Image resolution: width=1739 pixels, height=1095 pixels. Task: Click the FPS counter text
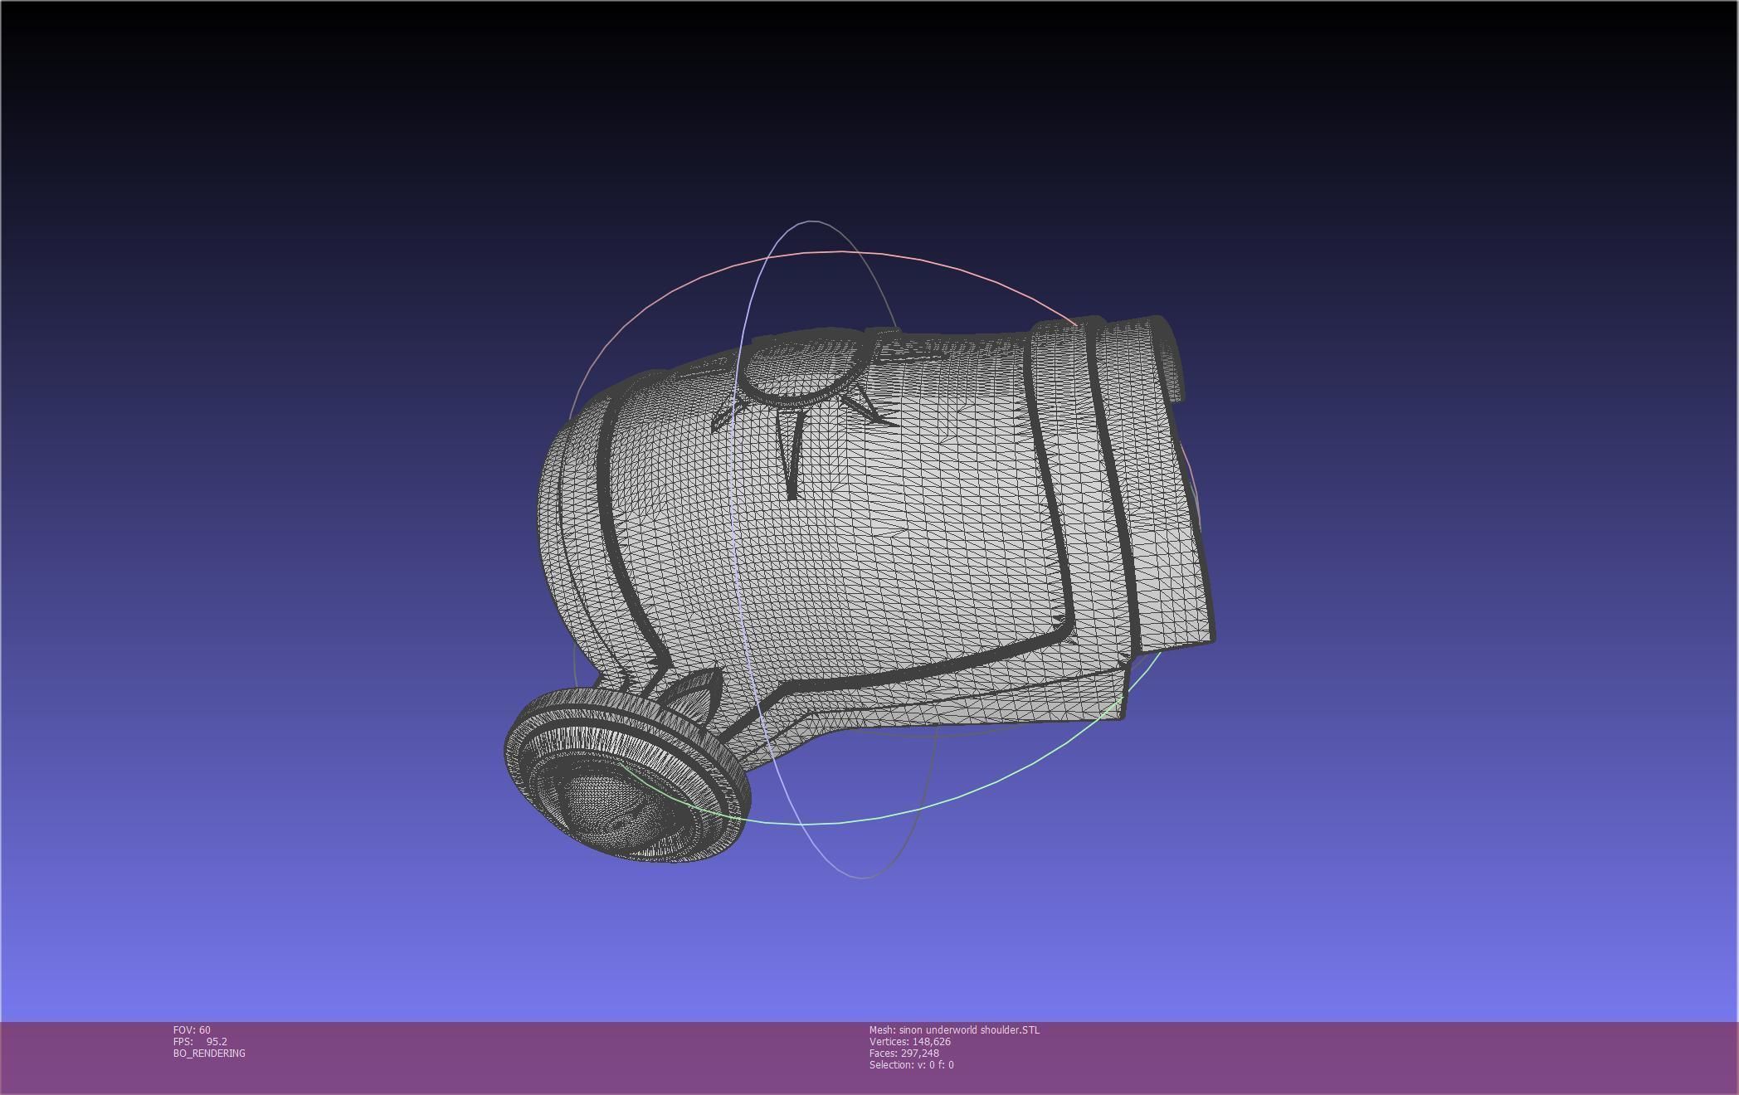click(x=200, y=1041)
